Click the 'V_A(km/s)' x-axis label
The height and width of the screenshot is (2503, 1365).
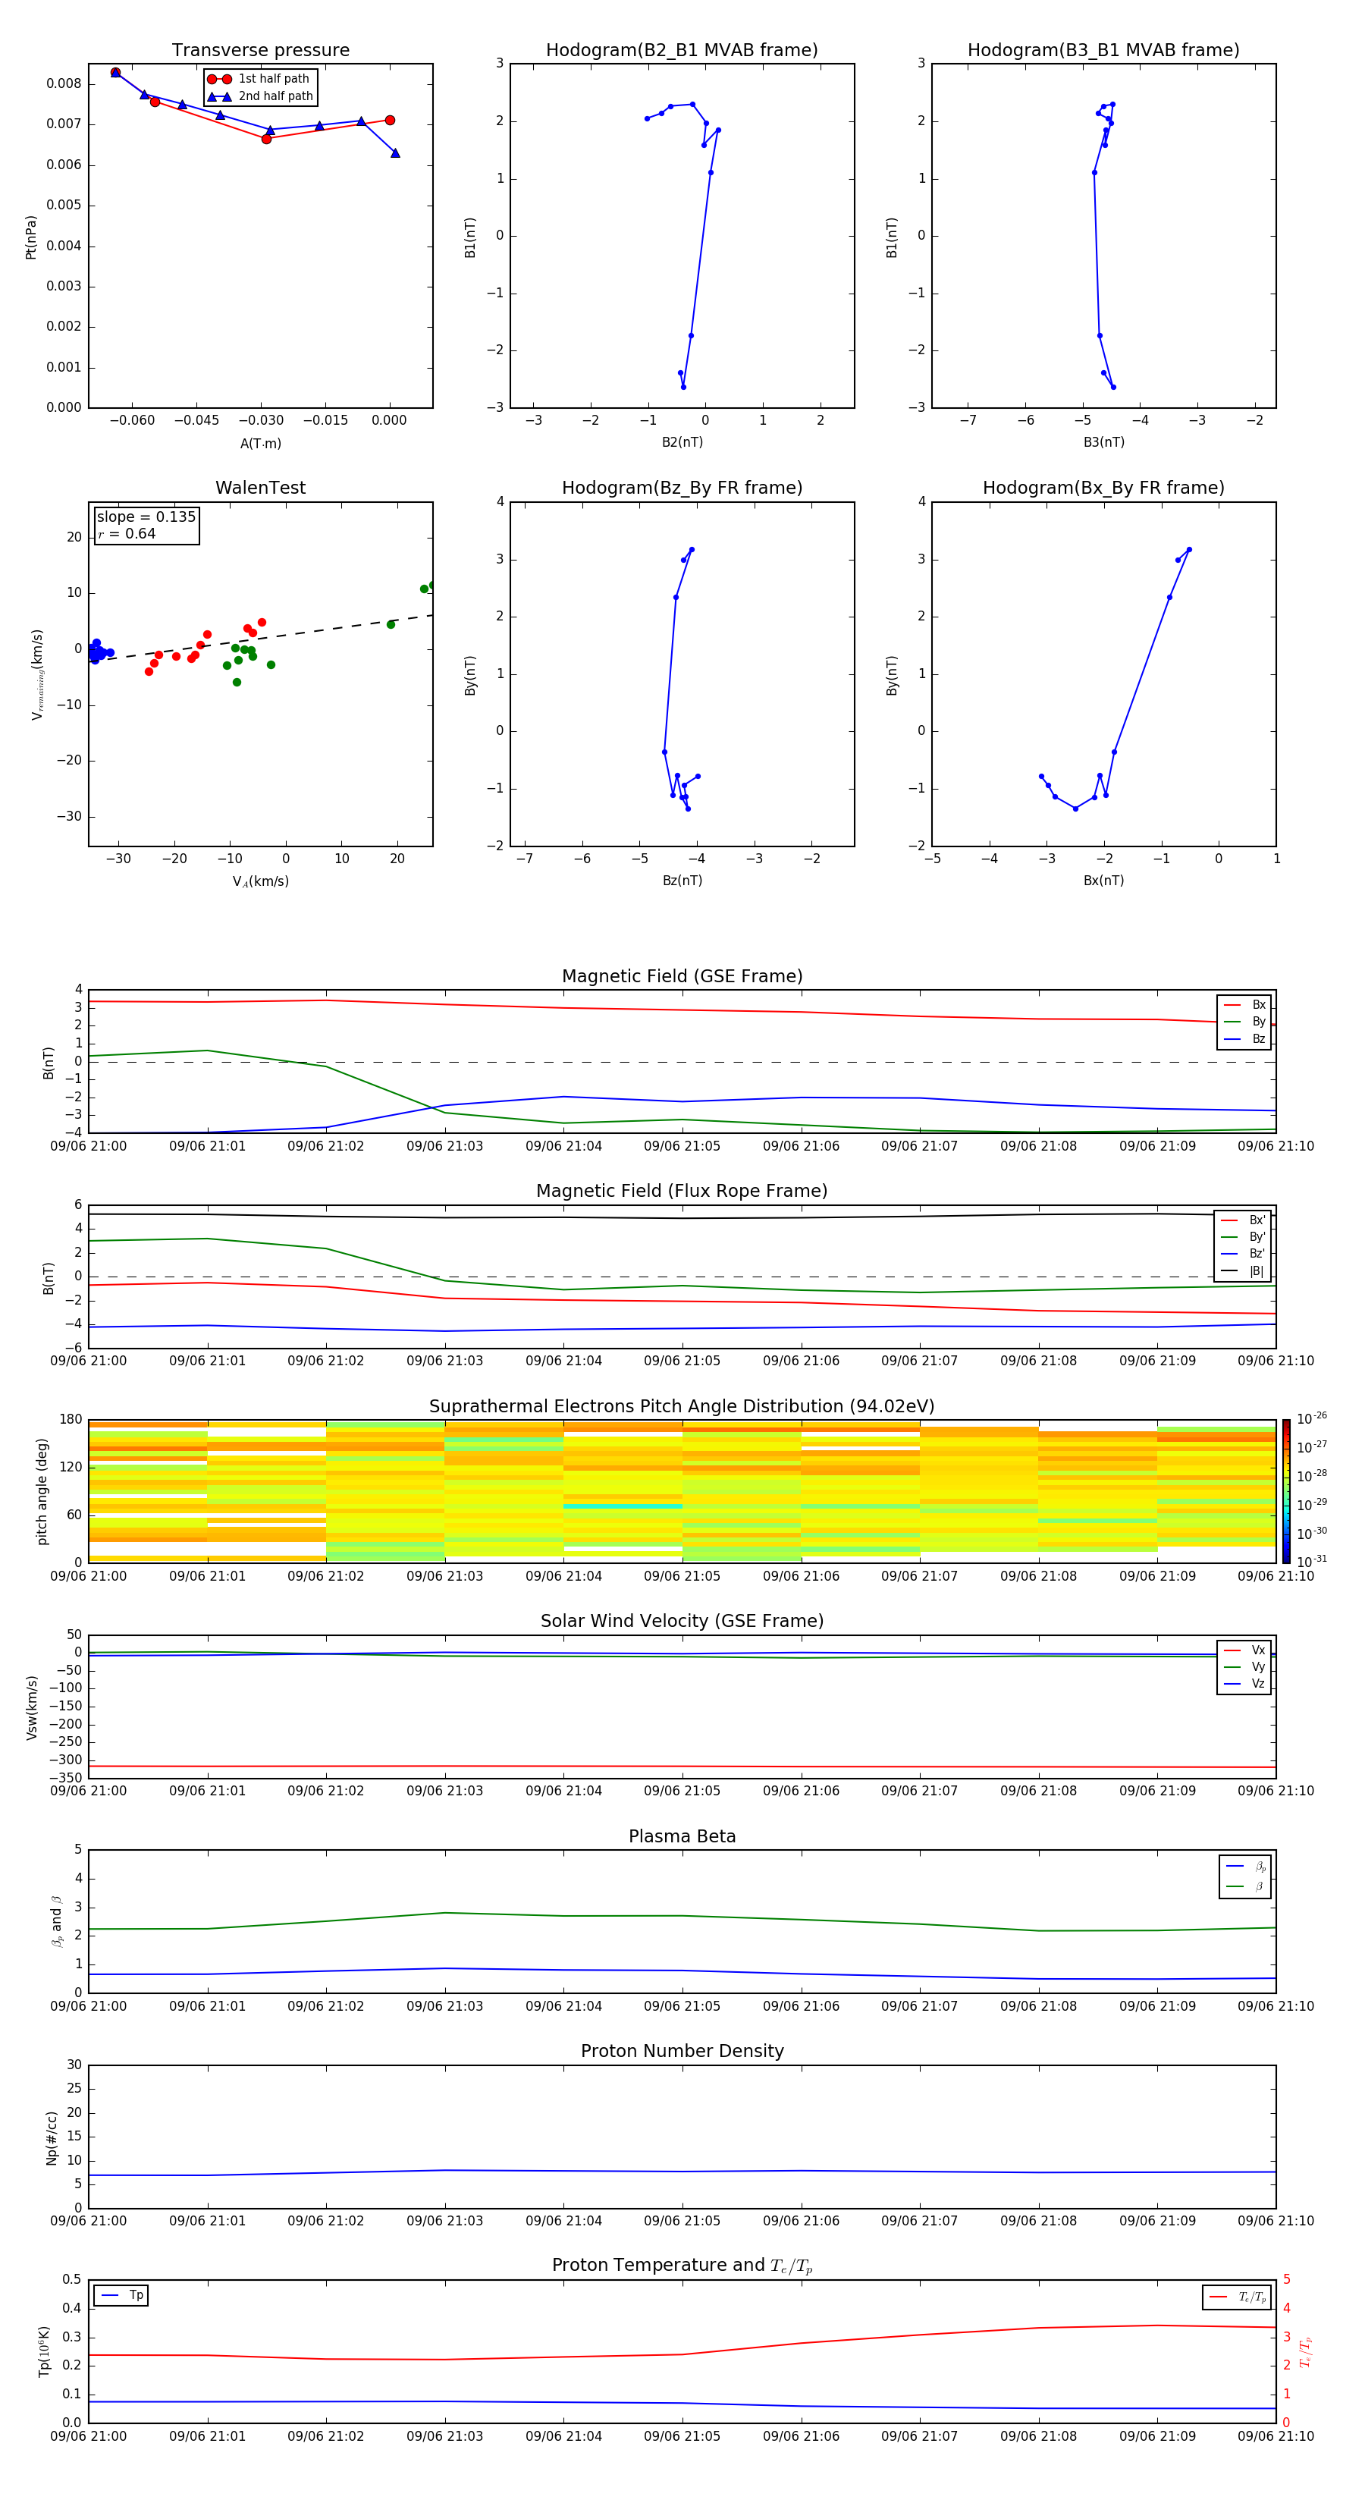[x=260, y=881]
